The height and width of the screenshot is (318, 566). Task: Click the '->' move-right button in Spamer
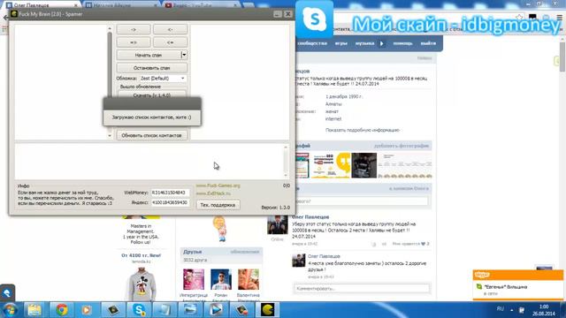point(134,29)
